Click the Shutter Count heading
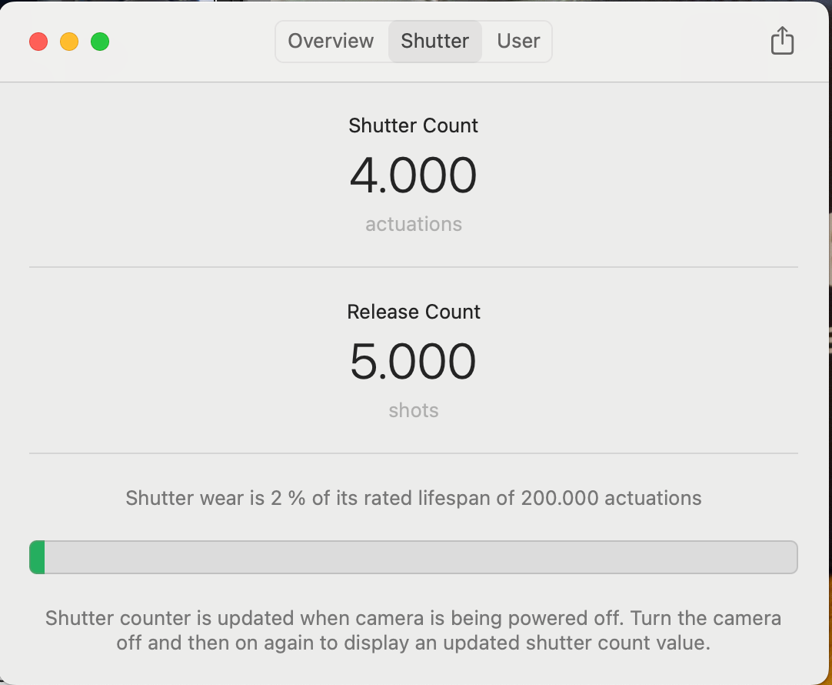832x685 pixels. (x=414, y=125)
